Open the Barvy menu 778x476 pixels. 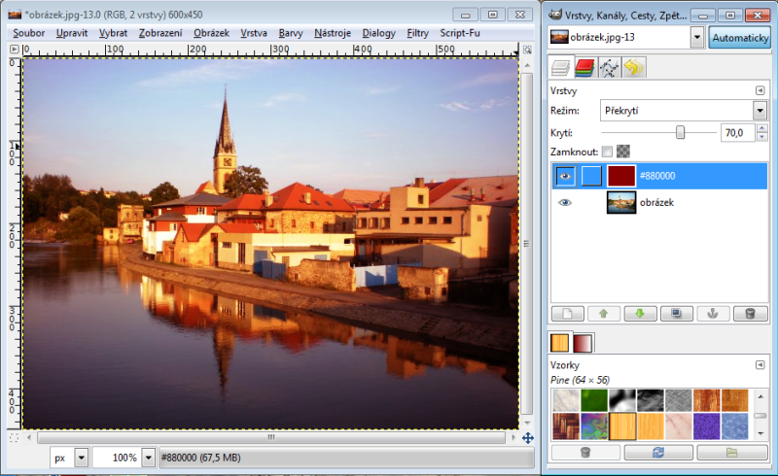tap(291, 33)
